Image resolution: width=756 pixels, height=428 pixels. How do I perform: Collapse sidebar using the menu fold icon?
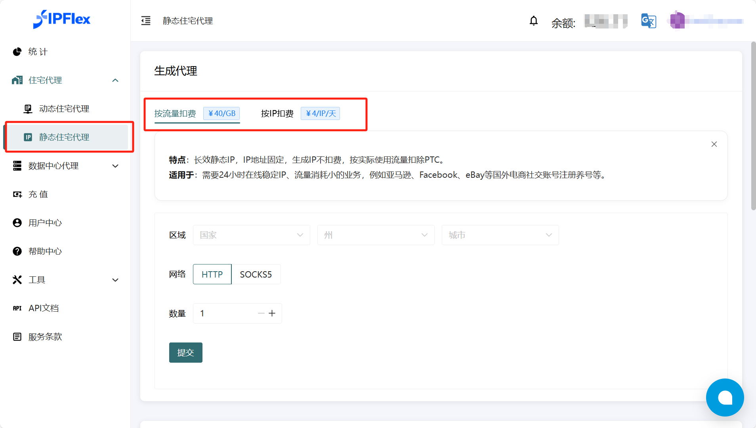146,21
